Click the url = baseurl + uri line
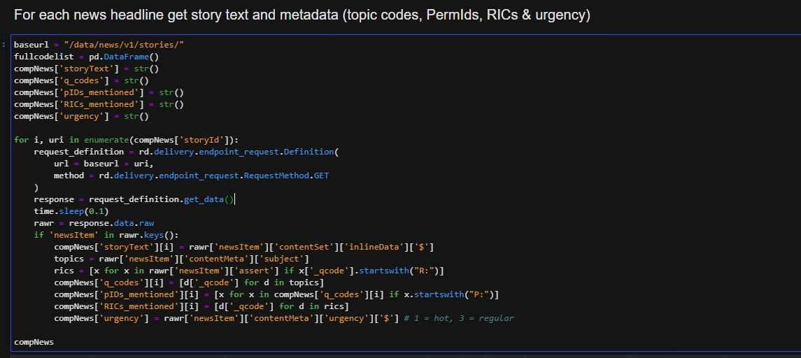Viewport: 801px width, 358px height. pyautogui.click(x=104, y=164)
